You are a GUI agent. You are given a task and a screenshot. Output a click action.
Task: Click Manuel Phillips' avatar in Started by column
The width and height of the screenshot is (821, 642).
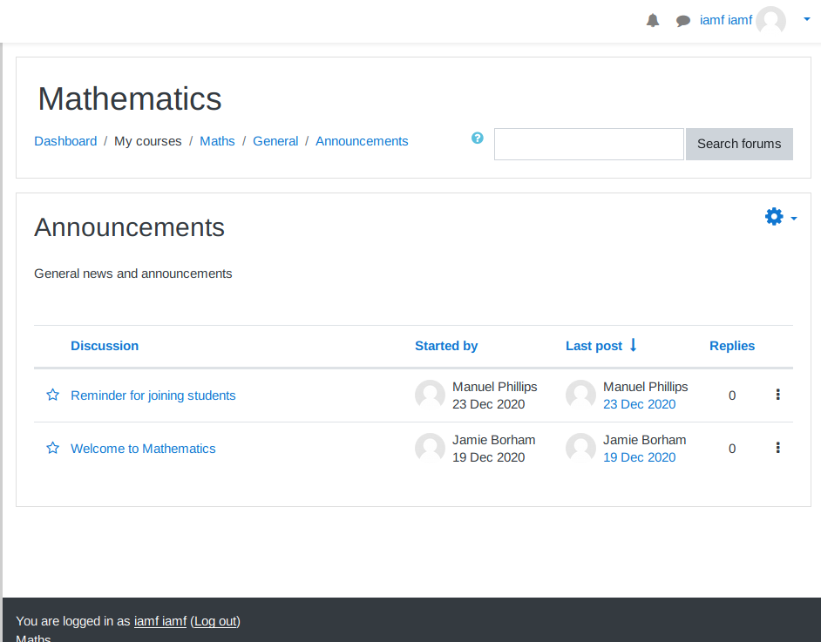[x=430, y=395]
